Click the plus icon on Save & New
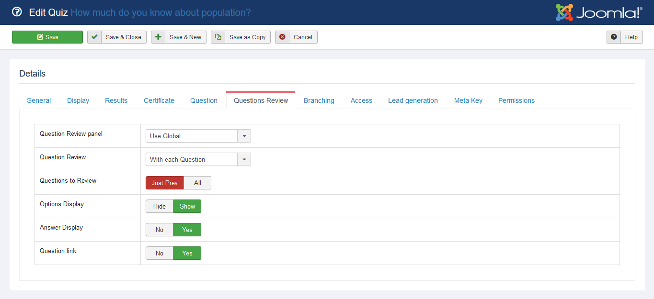Screen dimensions: 654x299 pos(158,37)
